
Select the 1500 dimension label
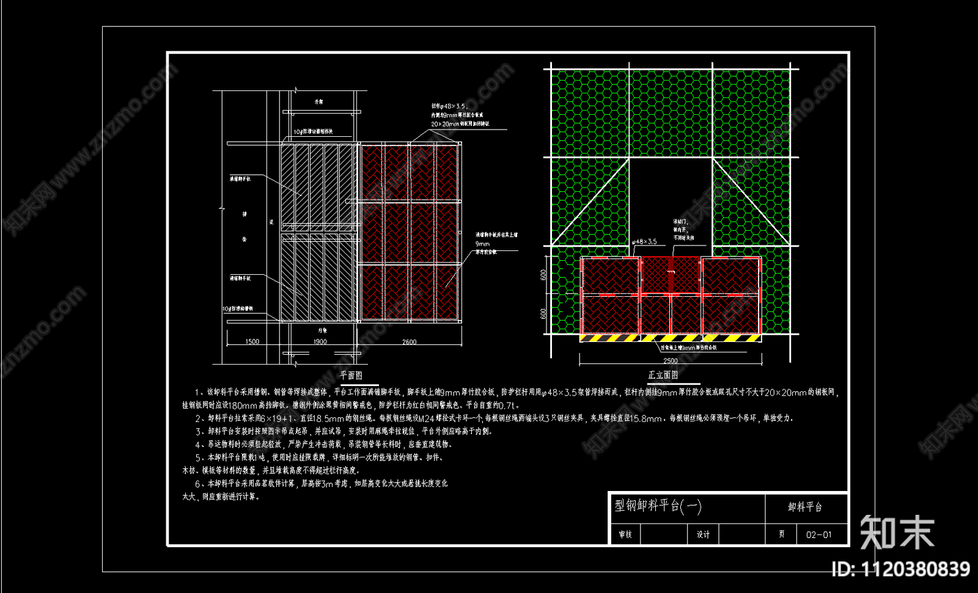pyautogui.click(x=252, y=341)
